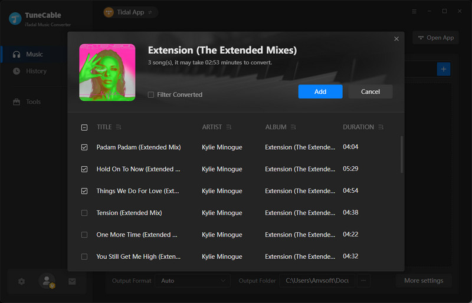Sort list by TITLE sort icon
472x303 pixels.
point(119,127)
